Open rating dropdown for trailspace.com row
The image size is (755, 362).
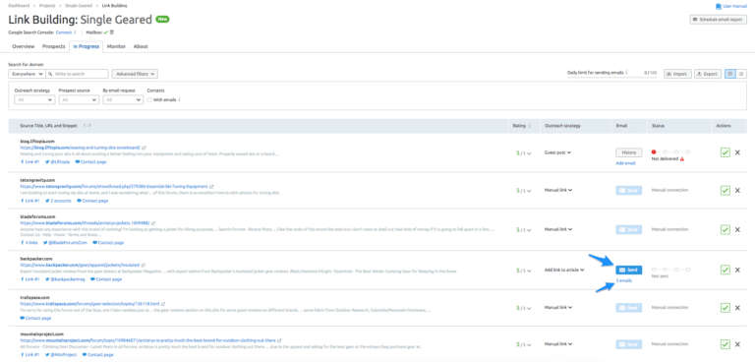[x=524, y=308]
